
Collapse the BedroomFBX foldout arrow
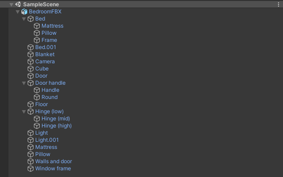pyautogui.click(x=17, y=12)
